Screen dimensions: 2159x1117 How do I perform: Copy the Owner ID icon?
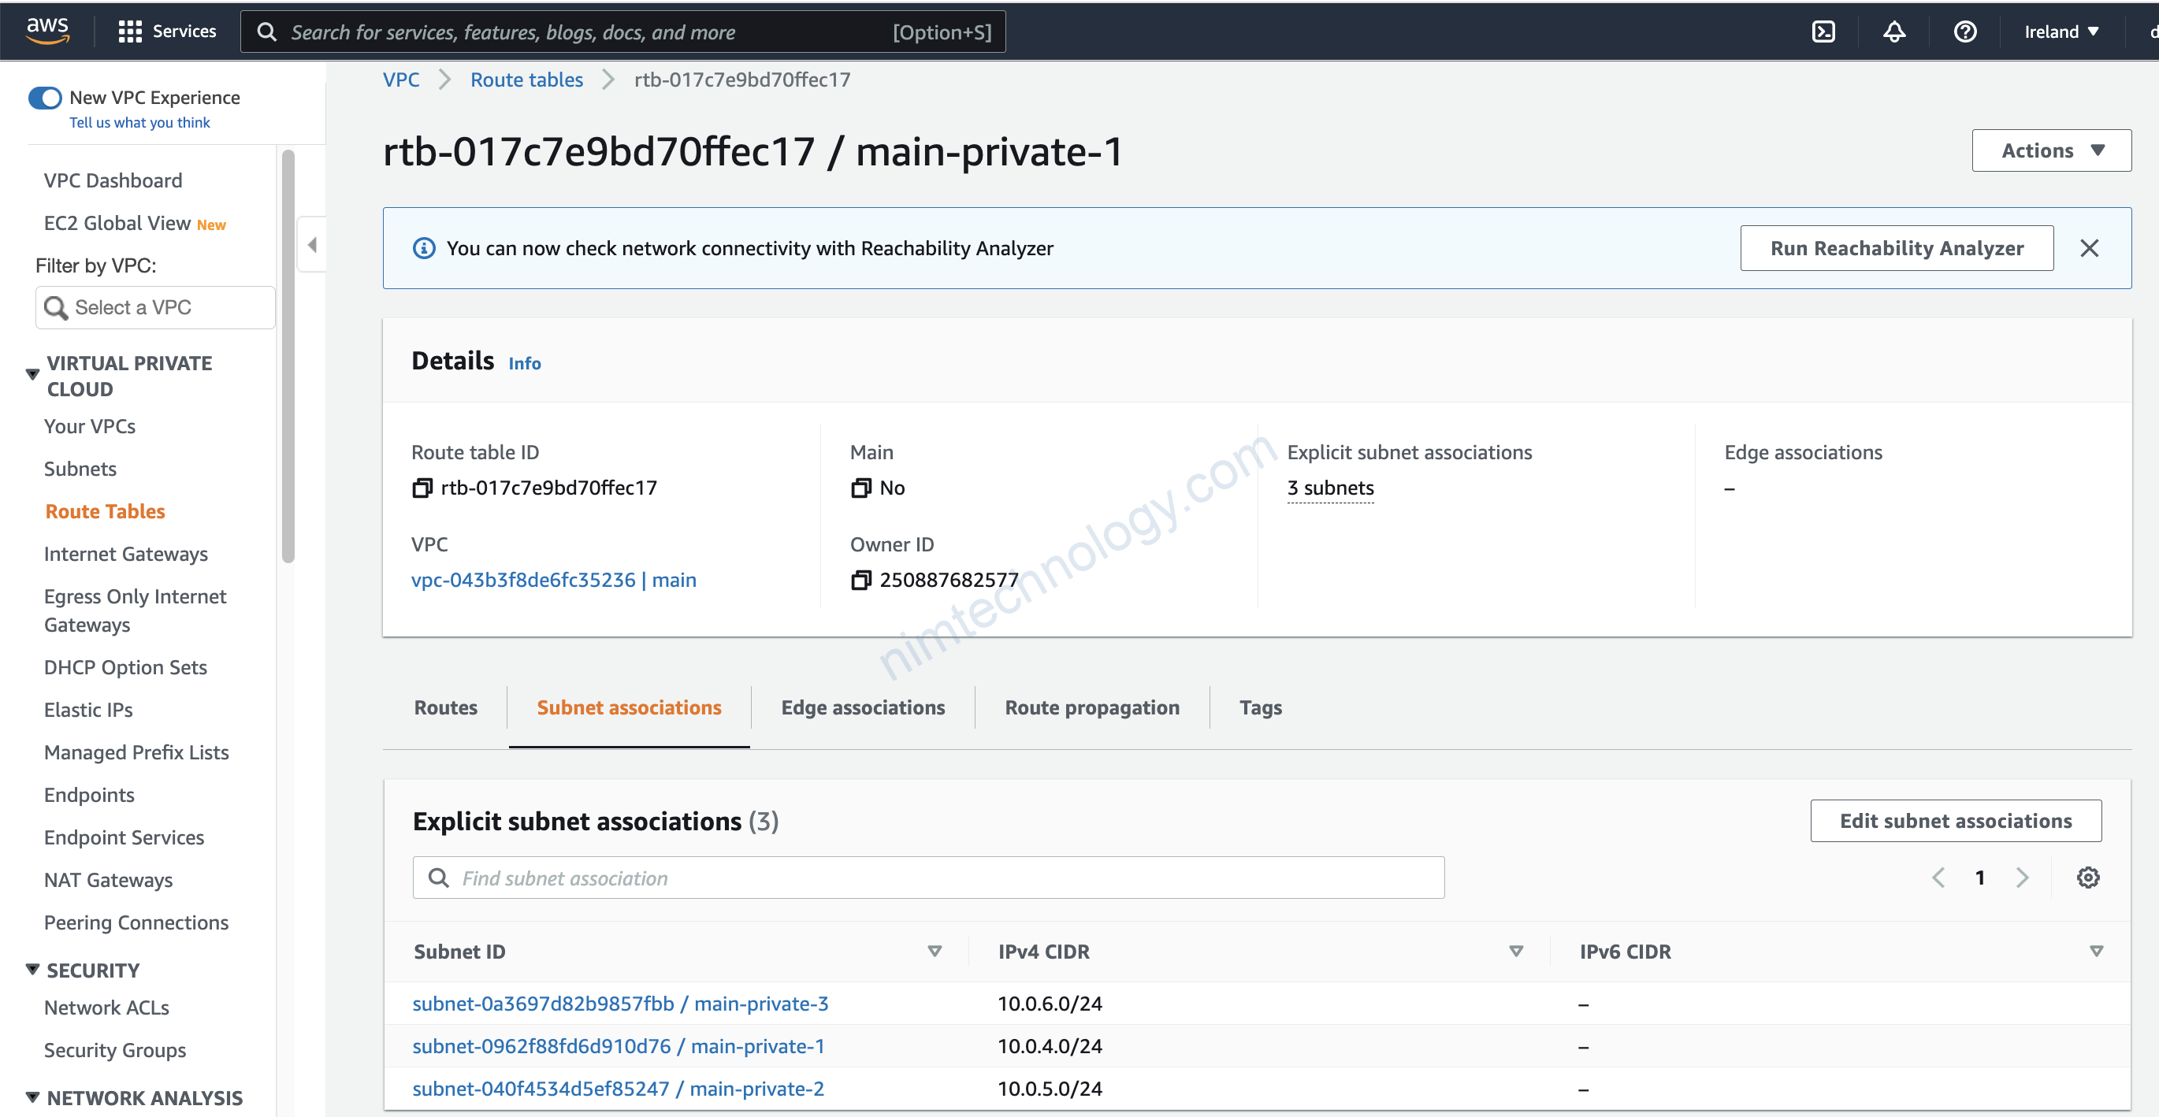pyautogui.click(x=860, y=580)
